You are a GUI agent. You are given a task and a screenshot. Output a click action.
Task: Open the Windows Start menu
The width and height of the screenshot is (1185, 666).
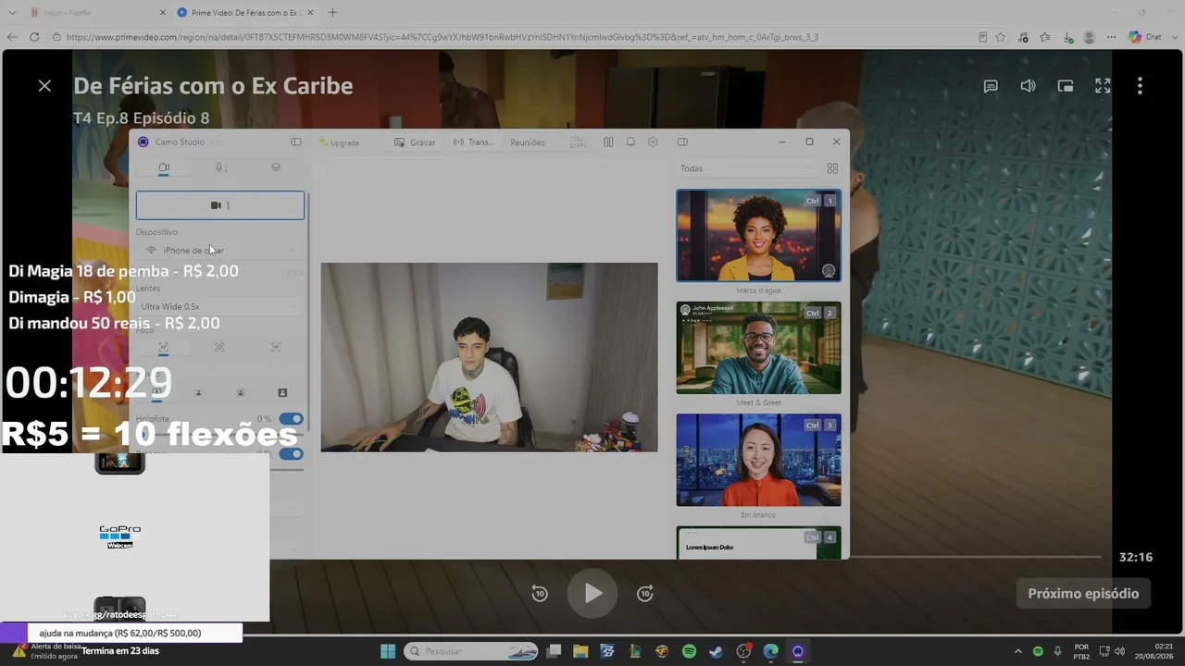pos(388,651)
